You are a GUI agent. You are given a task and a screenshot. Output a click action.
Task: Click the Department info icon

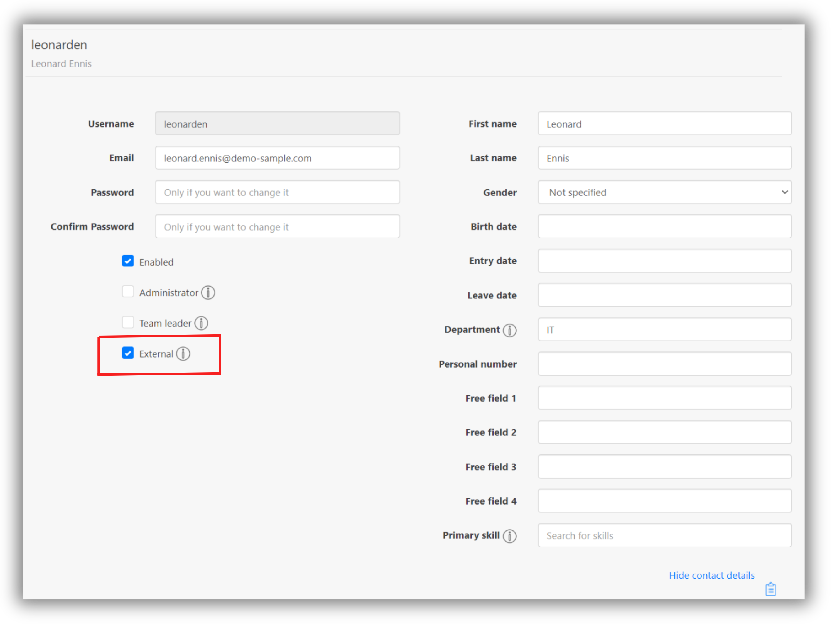coord(510,330)
